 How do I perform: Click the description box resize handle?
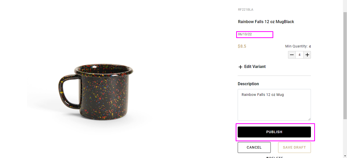pyautogui.click(x=309, y=119)
